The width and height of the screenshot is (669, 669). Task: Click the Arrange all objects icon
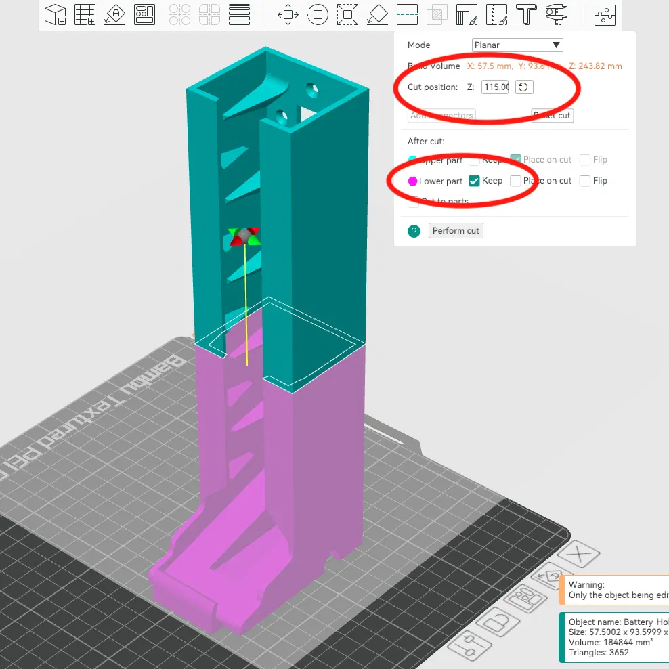pyautogui.click(x=145, y=15)
